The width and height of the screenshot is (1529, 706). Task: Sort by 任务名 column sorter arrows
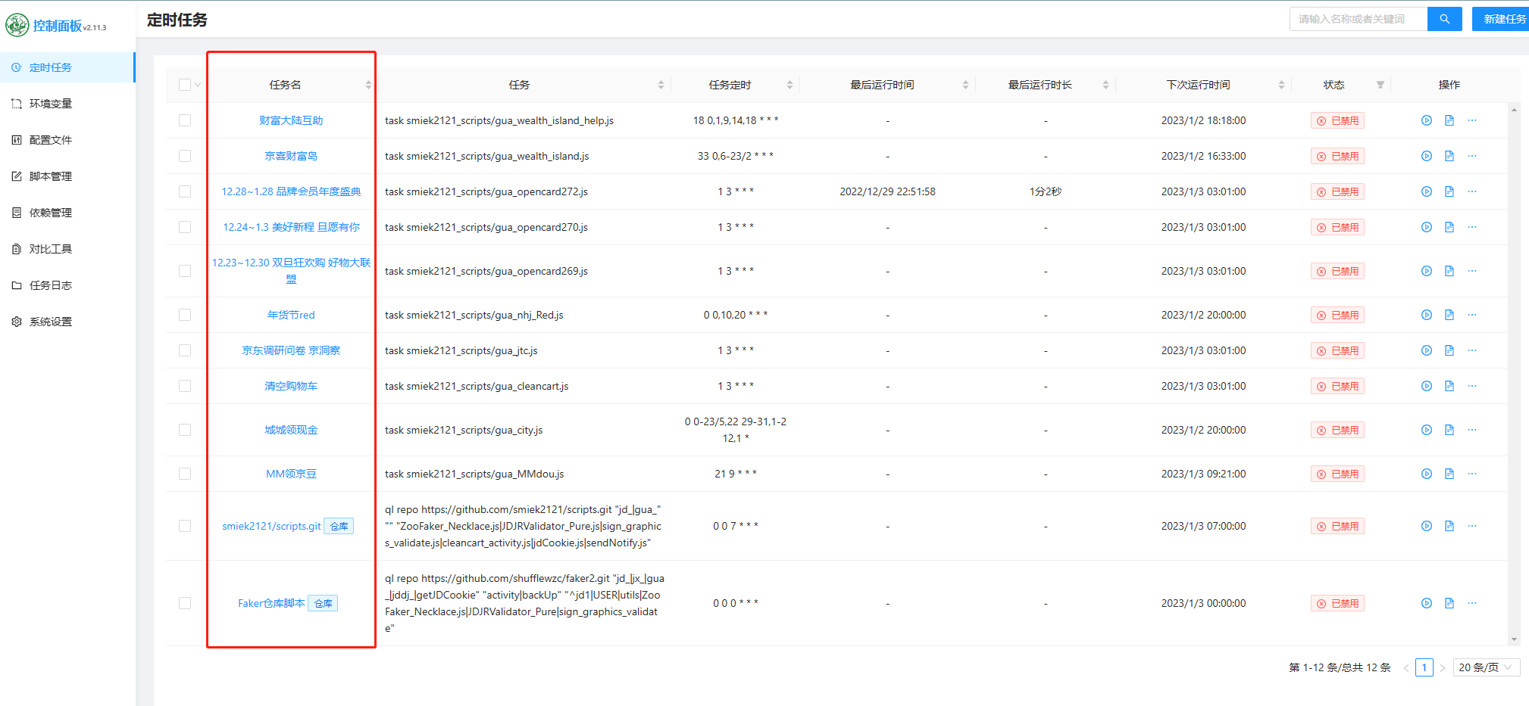[x=368, y=85]
